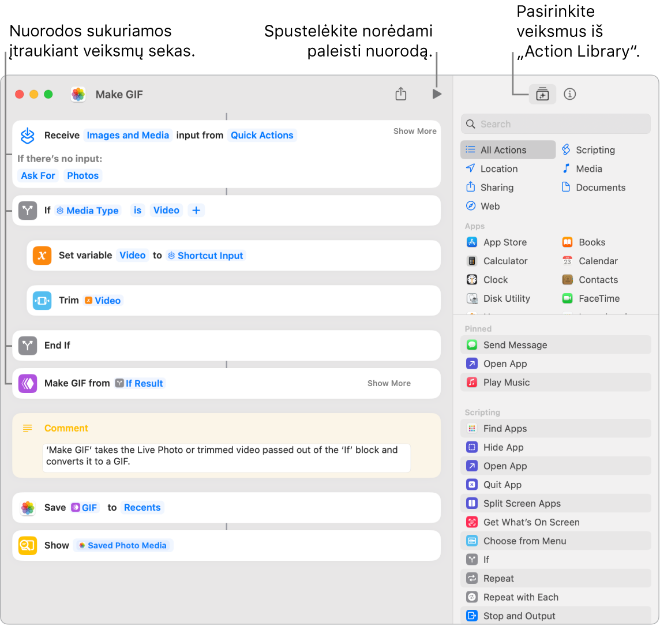660x626 pixels.
Task: Click the Set variable orange icon
Action: 42,256
